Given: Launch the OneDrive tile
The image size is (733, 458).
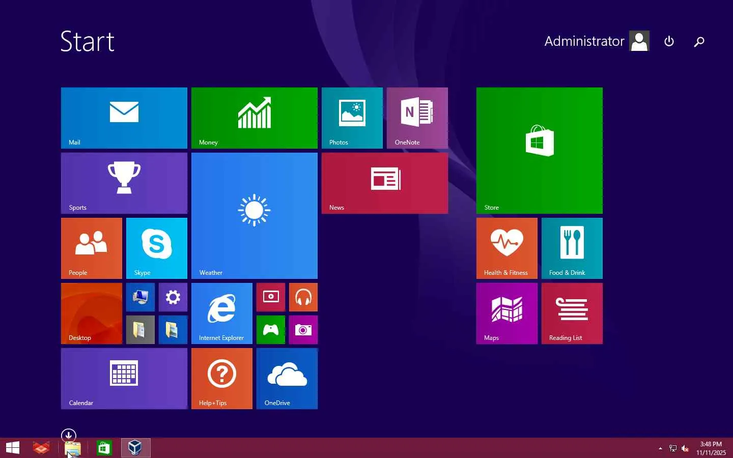Looking at the screenshot, I should click(x=287, y=379).
